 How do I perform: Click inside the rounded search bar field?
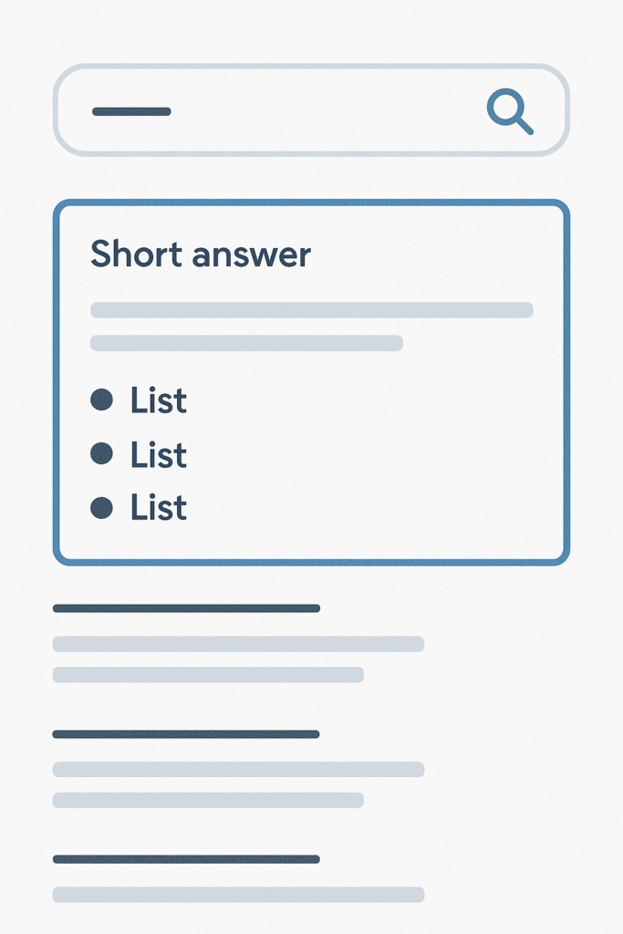[x=311, y=109]
